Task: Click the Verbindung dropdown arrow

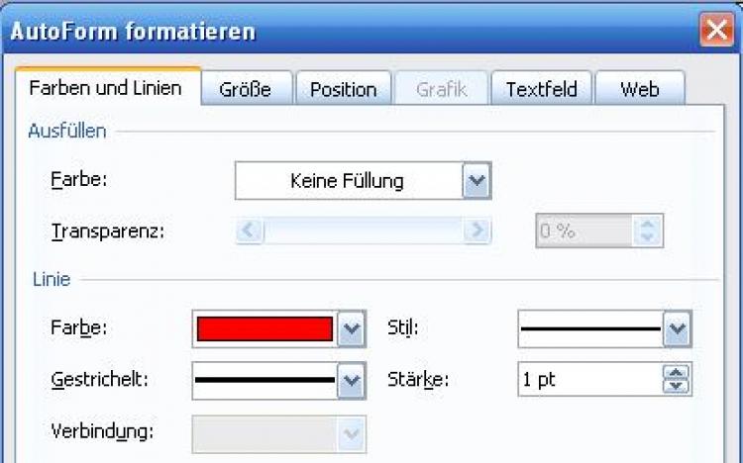Action: pos(351,433)
